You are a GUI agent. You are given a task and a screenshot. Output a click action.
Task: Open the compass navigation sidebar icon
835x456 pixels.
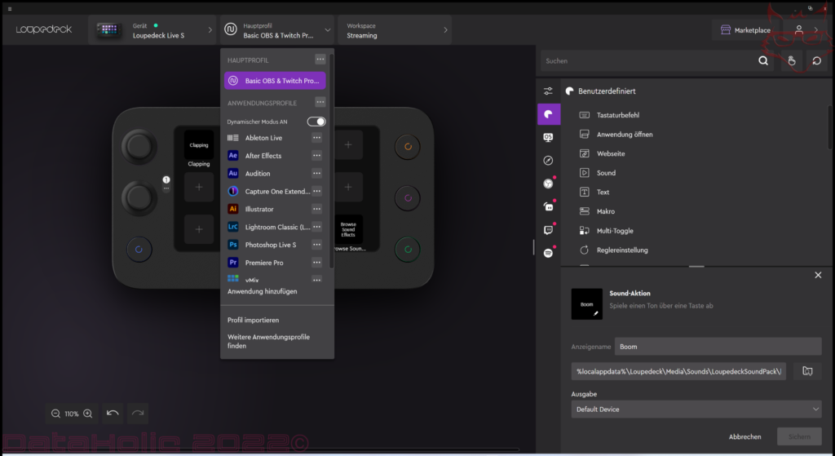click(x=548, y=161)
